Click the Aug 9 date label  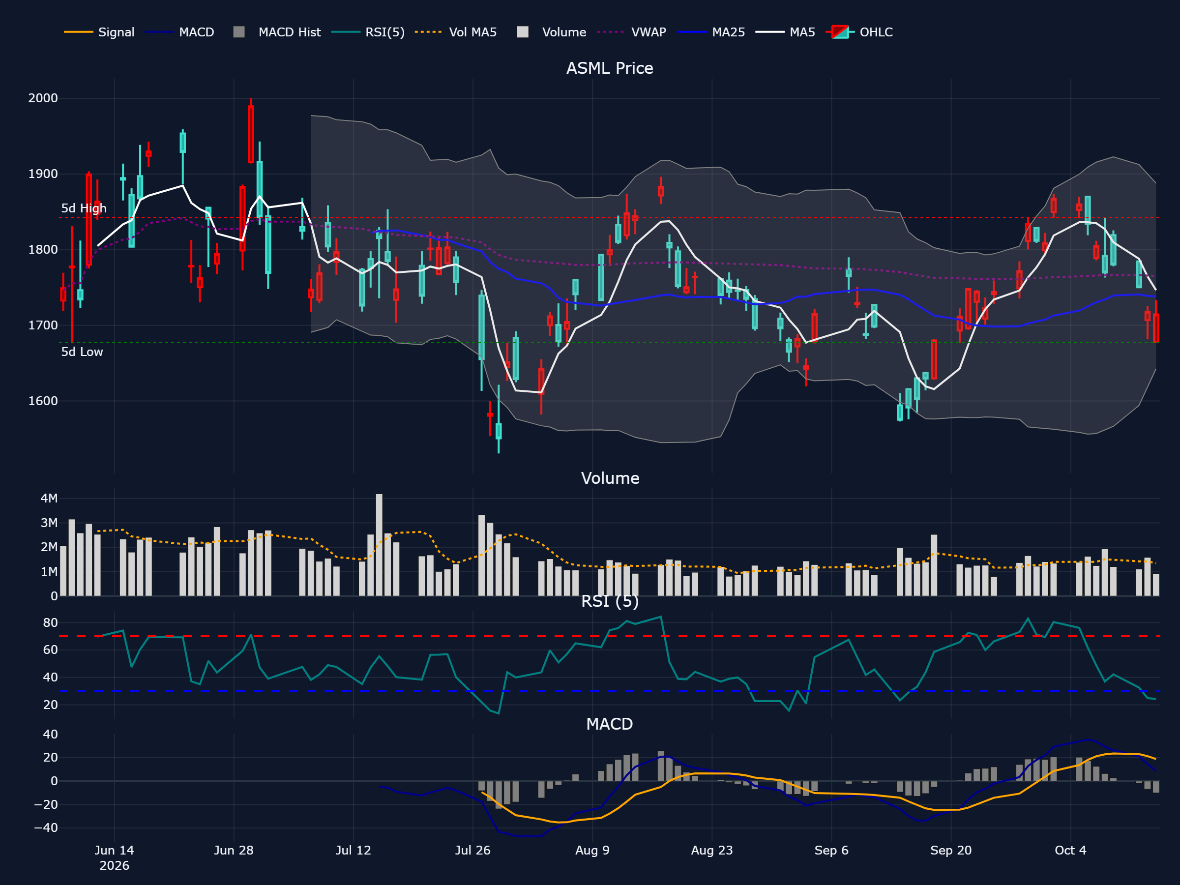pyautogui.click(x=592, y=850)
